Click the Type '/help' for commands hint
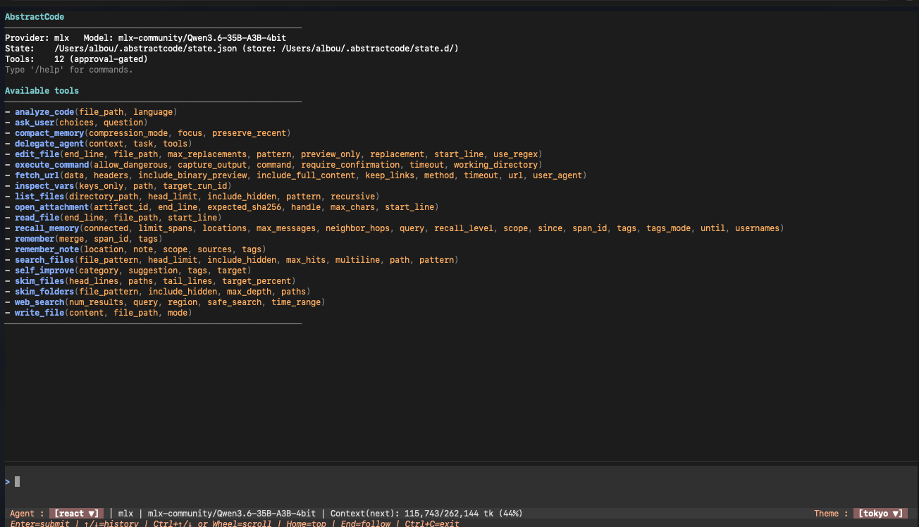This screenshot has width=919, height=527. click(x=69, y=70)
